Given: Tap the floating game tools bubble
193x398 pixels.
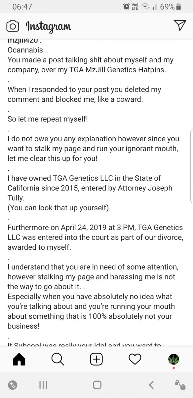Looking at the screenshot, I should pos(13,385).
